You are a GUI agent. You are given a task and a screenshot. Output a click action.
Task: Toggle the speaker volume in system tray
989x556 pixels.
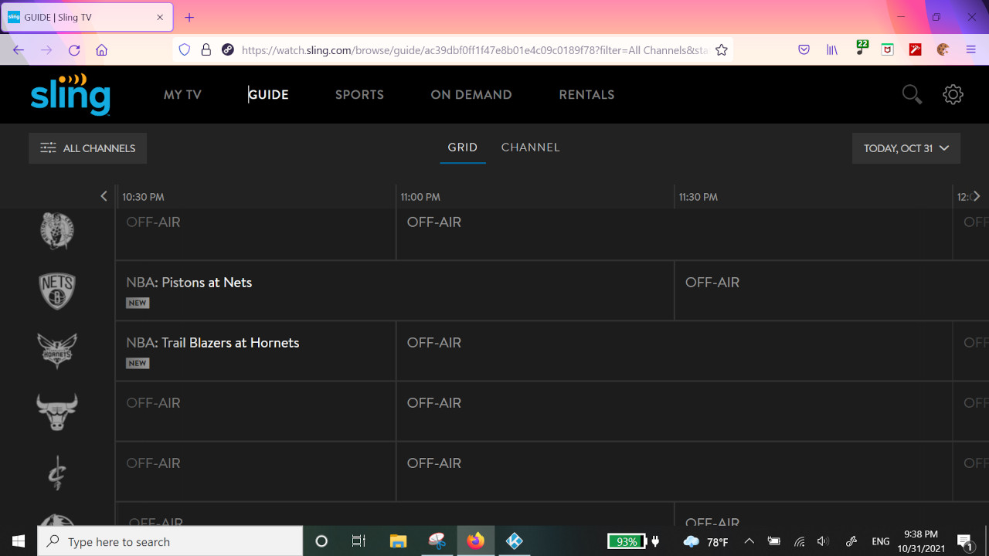point(824,541)
